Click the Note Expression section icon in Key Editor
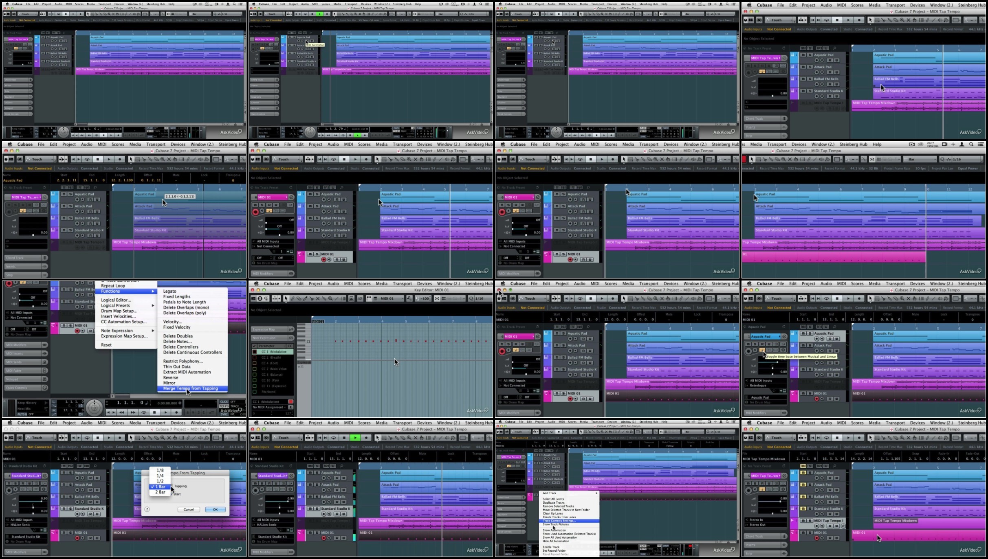The image size is (988, 559). (291, 338)
